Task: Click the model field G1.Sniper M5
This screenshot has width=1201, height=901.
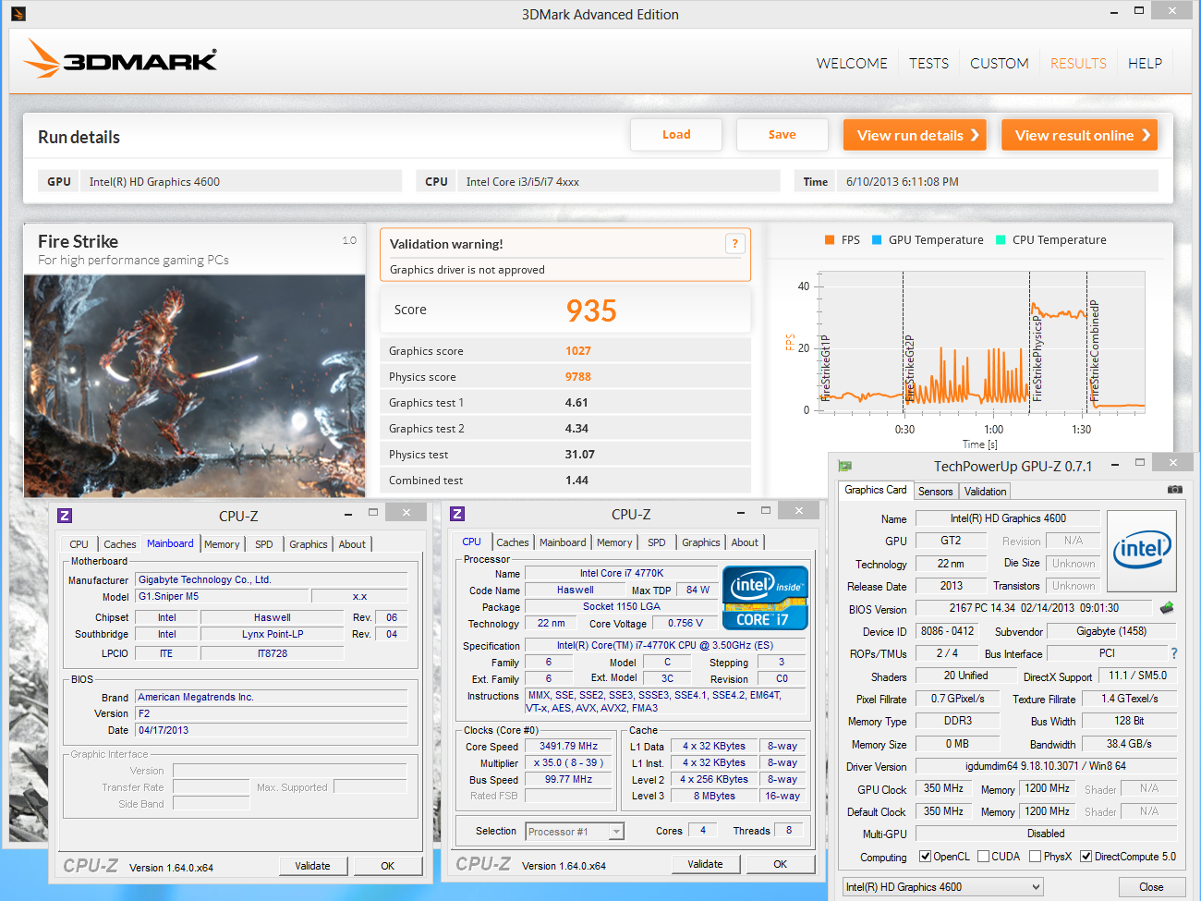Action: point(222,596)
